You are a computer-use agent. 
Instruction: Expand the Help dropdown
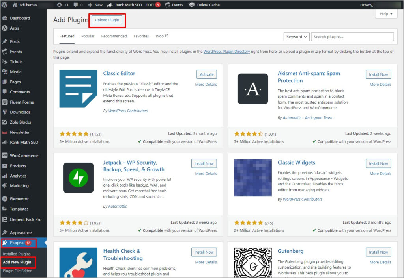click(386, 14)
